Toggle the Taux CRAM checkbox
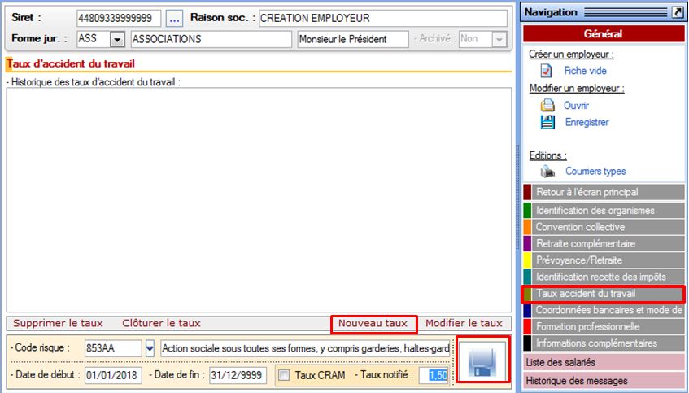Viewport: 689px width, 393px height. (x=284, y=375)
